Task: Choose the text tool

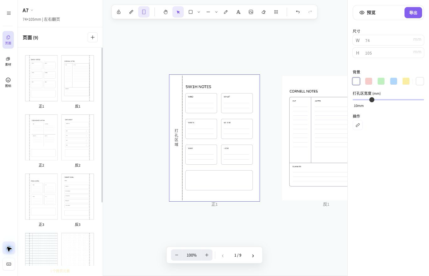Action: point(238,12)
